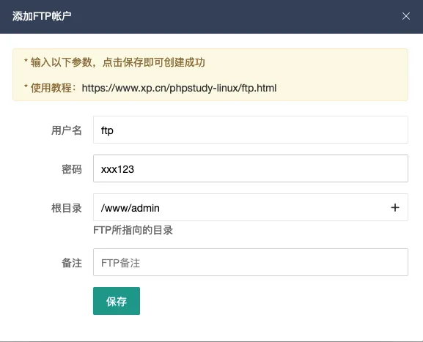The width and height of the screenshot is (423, 342).
Task: Click the 输入以下参数 notice line
Action: point(114,62)
